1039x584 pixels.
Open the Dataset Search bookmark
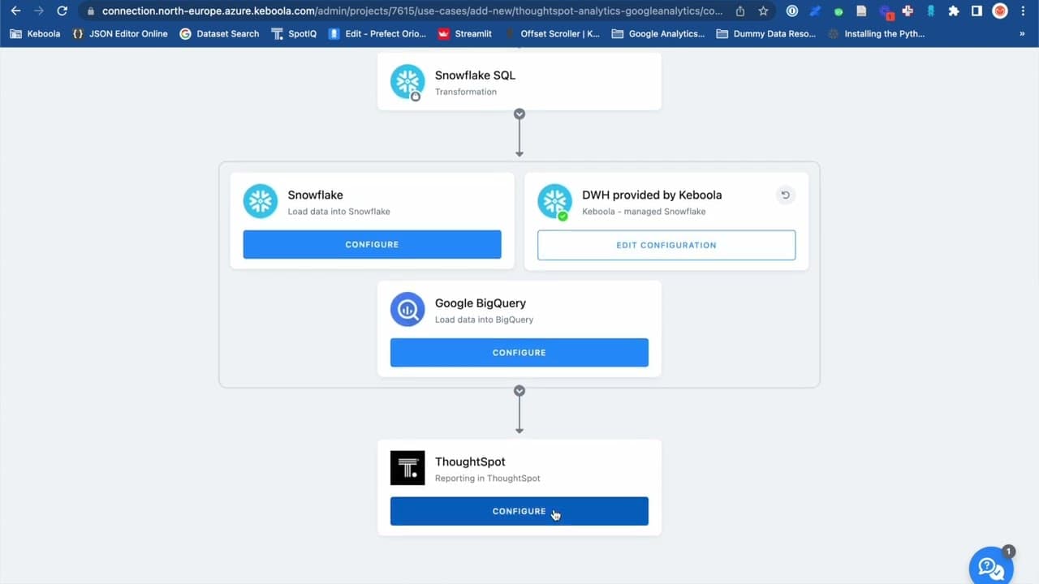click(x=219, y=34)
